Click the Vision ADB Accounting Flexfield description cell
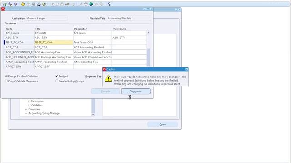Screen dimensions: 291x163 pos(92,52)
